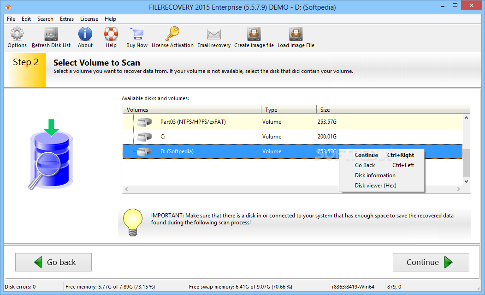Click Create Image file icon
485x295 pixels.
254,34
